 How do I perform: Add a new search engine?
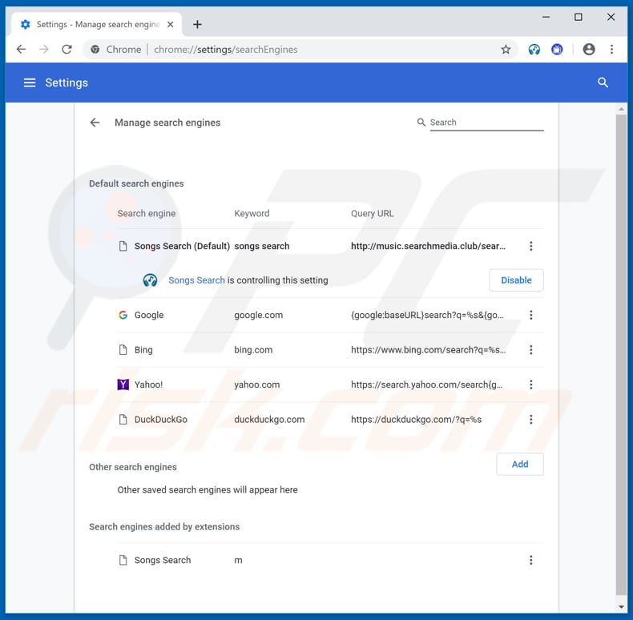519,464
